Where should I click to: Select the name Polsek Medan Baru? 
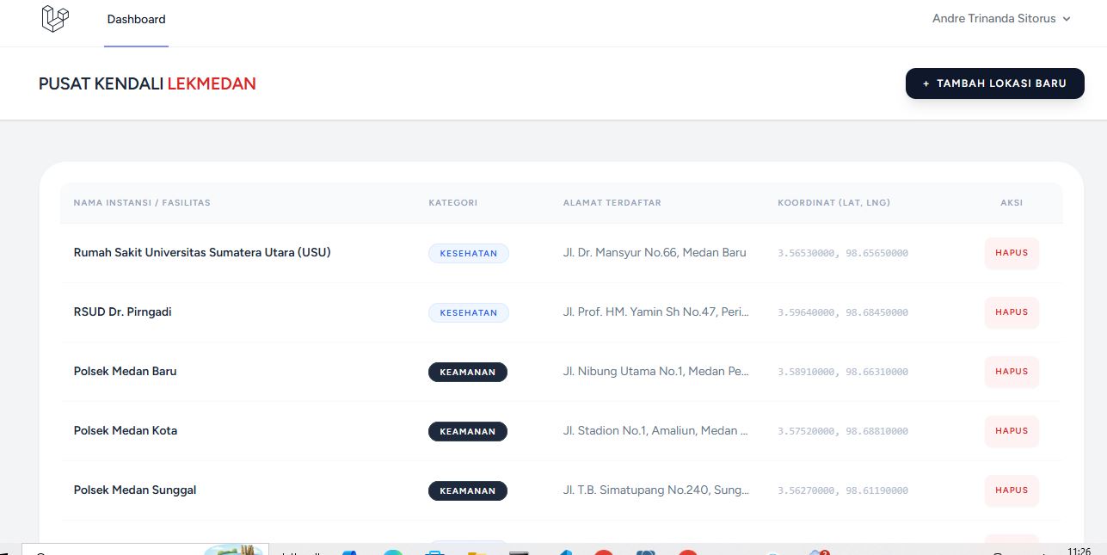pyautogui.click(x=126, y=372)
